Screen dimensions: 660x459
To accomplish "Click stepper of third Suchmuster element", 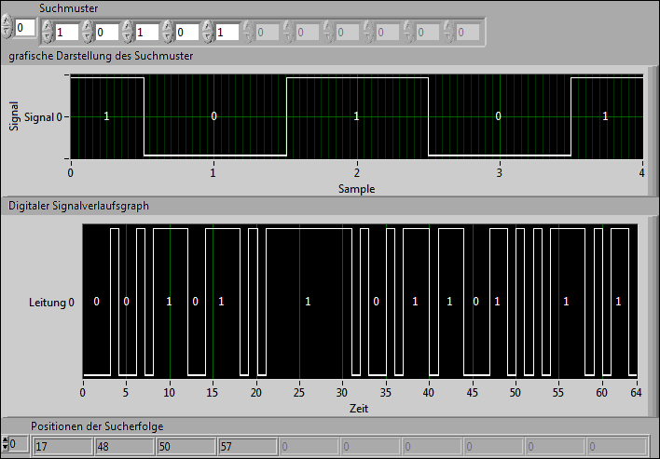I will pos(128,32).
